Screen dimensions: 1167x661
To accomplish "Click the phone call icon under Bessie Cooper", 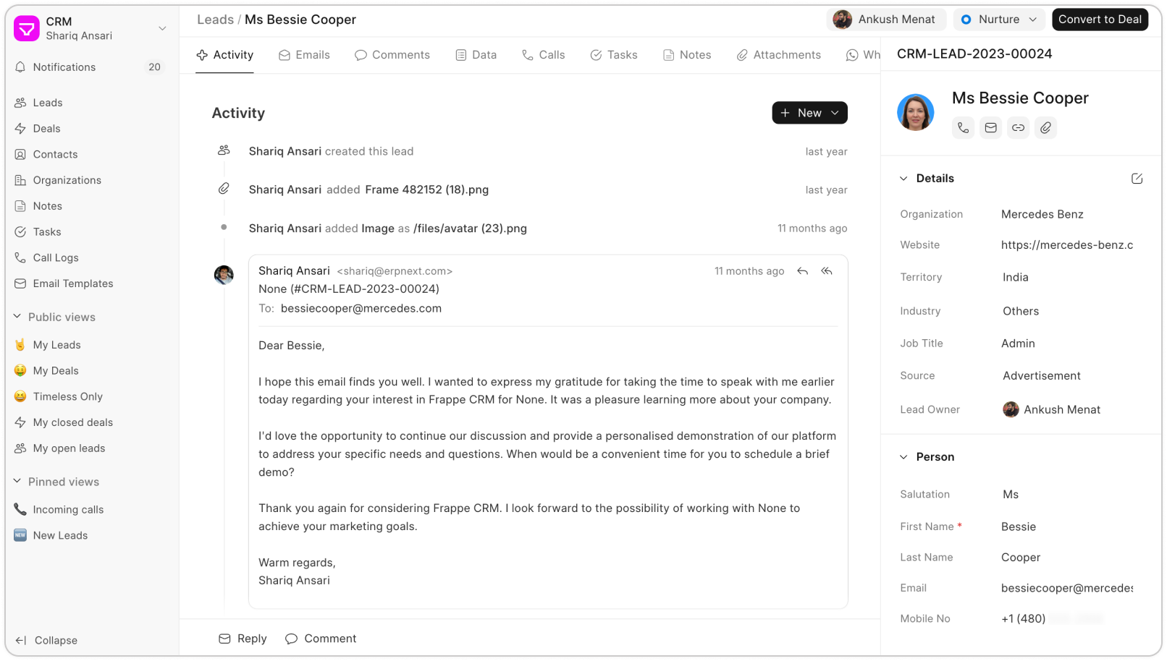I will (963, 128).
